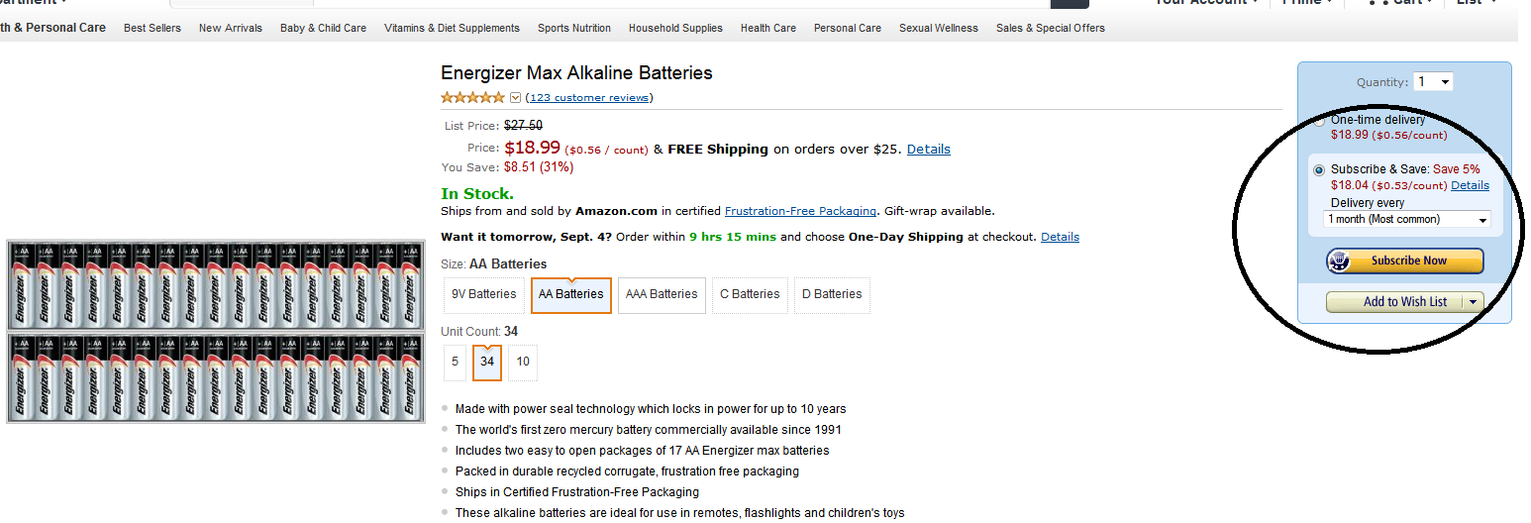Viewport: 1531px width, 523px height.
Task: Select unit count 5
Action: click(456, 362)
